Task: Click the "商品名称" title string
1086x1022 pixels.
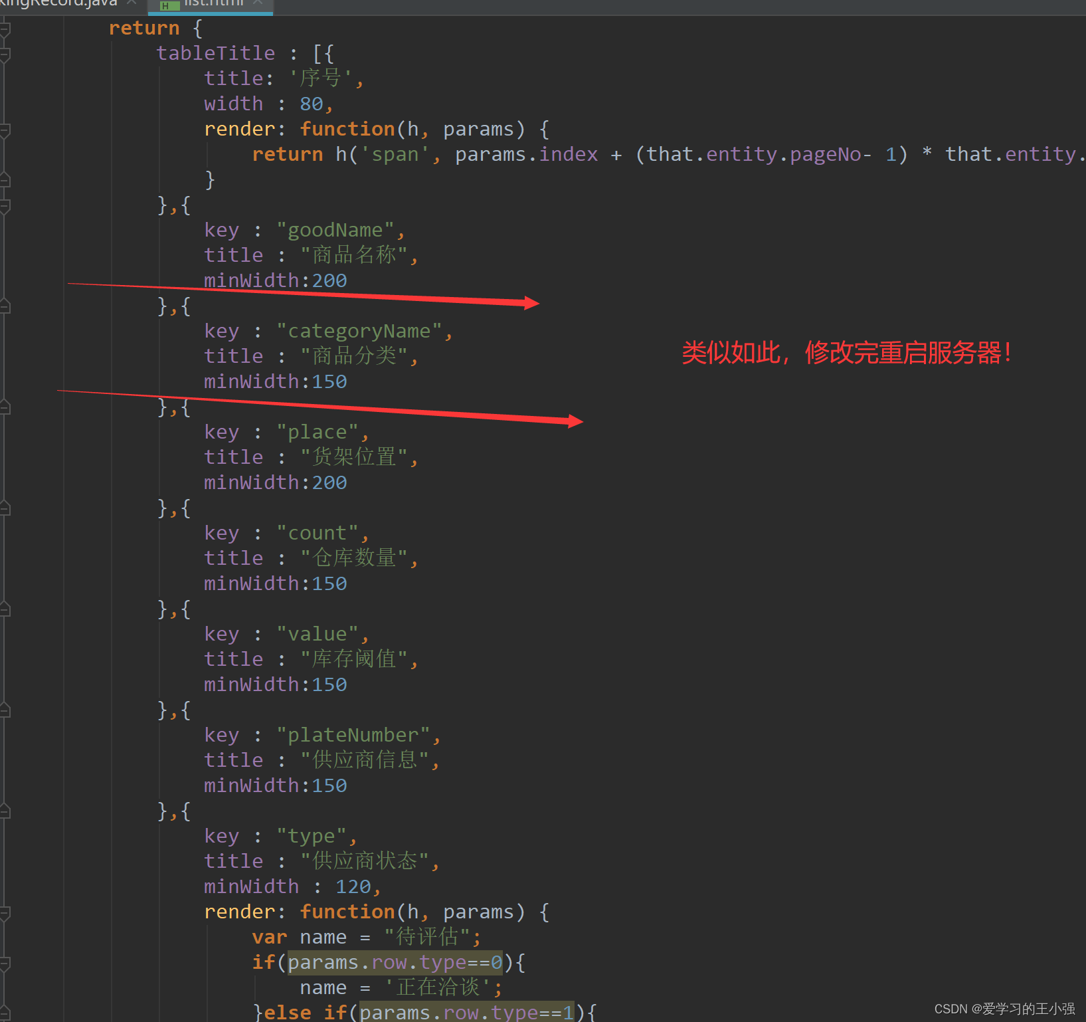Action: 353,255
